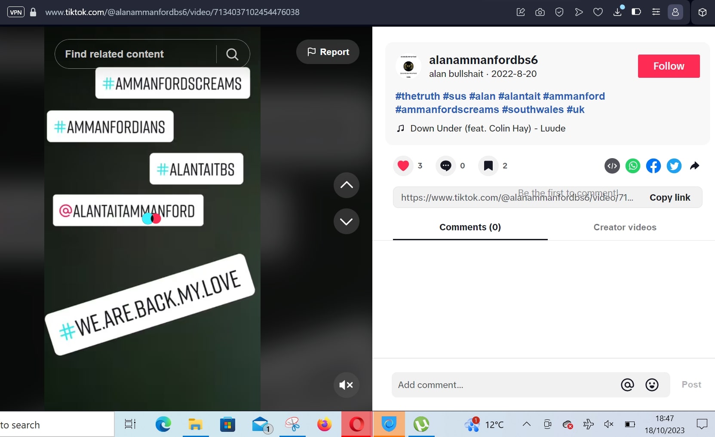Go to next video with down chevron
This screenshot has width=715, height=437.
pos(346,221)
